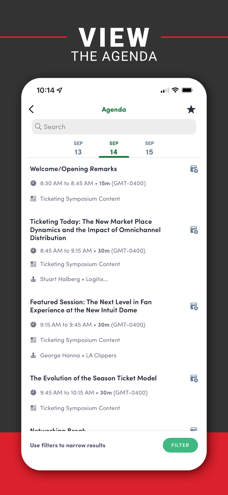Tap the Wi-Fi indicator in the status bar
Image resolution: width=228 pixels, height=495 pixels.
point(175,90)
